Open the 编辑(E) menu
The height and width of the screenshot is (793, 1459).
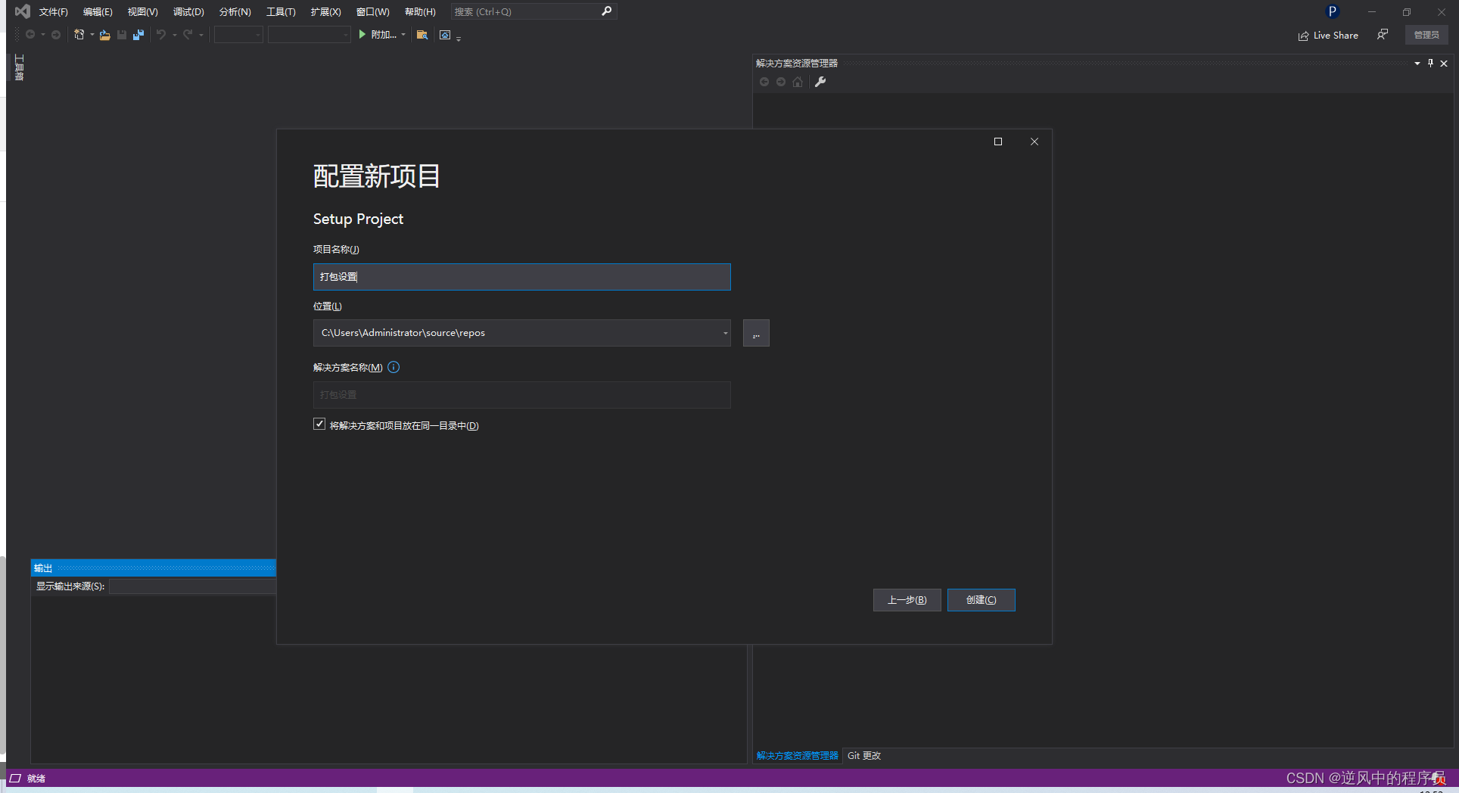tap(98, 11)
